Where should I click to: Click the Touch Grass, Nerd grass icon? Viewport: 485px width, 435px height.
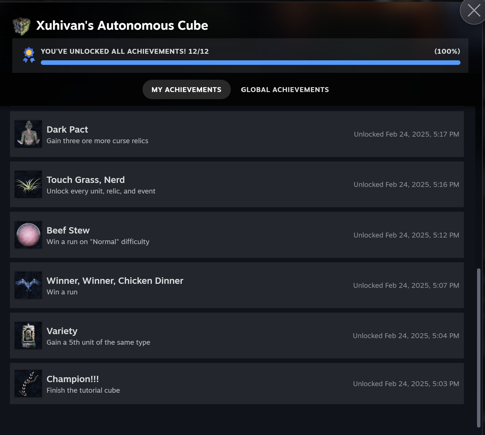[28, 184]
